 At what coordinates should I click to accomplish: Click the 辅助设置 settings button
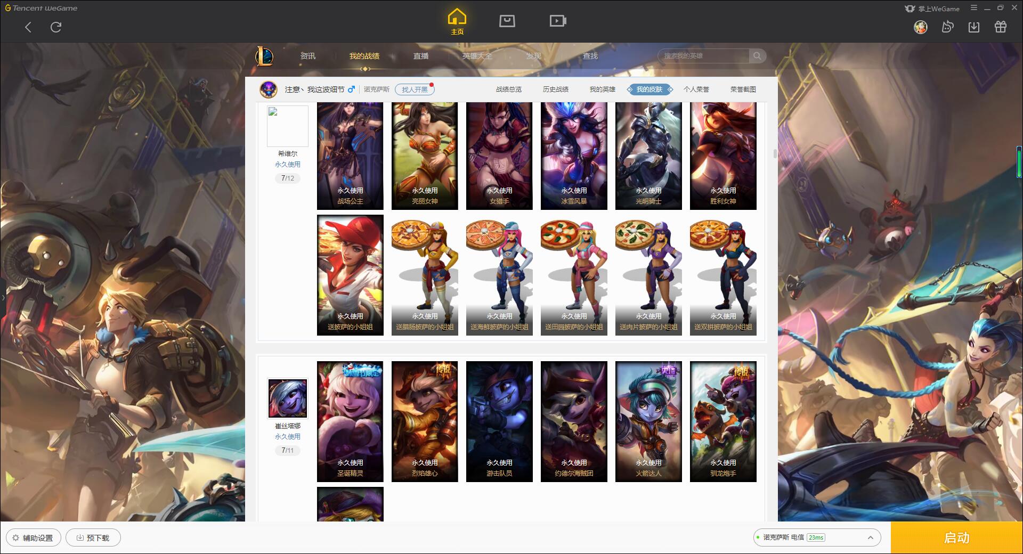(x=34, y=537)
